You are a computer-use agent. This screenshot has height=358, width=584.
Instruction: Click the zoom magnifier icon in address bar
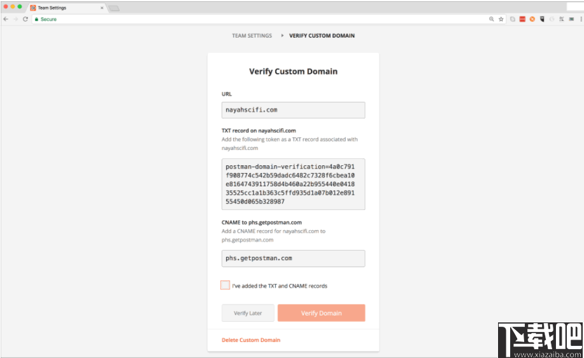click(492, 19)
